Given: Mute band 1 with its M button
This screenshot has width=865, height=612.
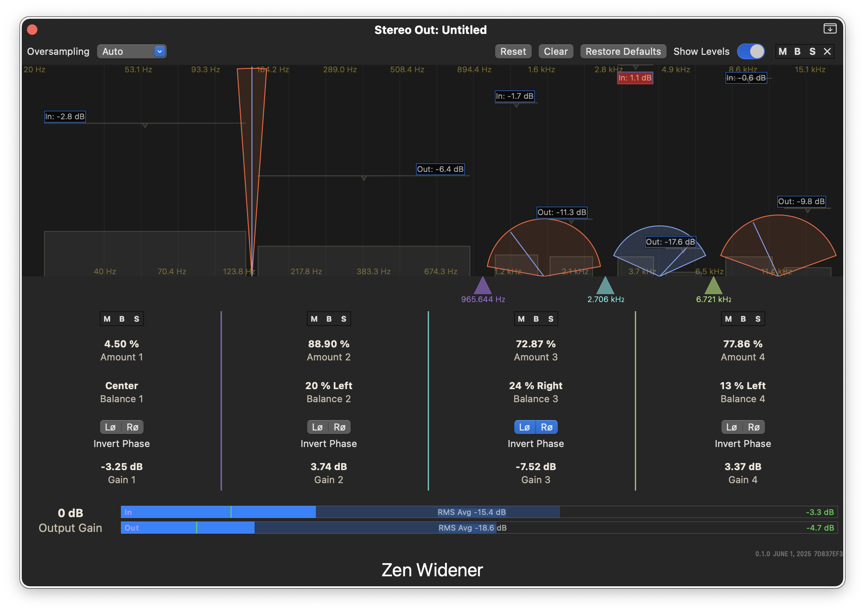Looking at the screenshot, I should [x=107, y=319].
